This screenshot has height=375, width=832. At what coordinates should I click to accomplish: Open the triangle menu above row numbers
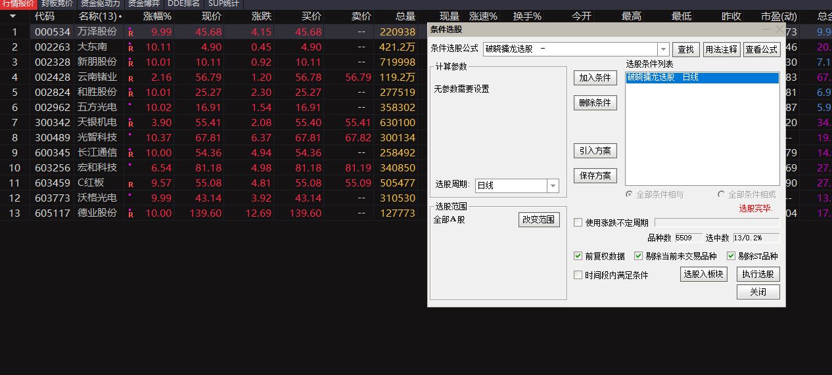click(x=12, y=16)
